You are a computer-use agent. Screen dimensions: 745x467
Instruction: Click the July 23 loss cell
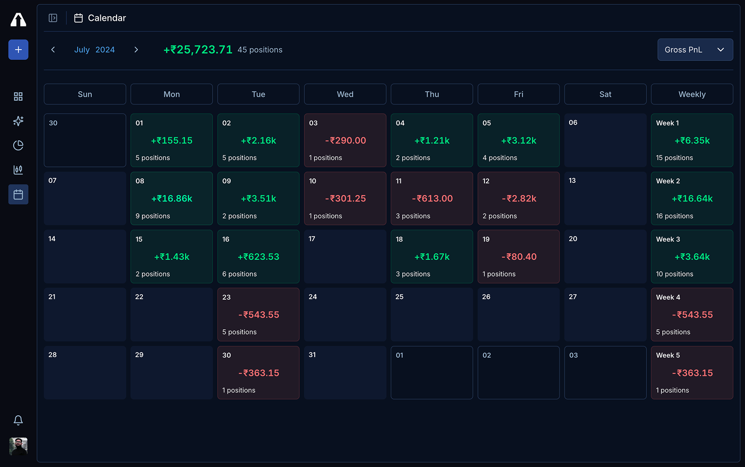pos(258,314)
